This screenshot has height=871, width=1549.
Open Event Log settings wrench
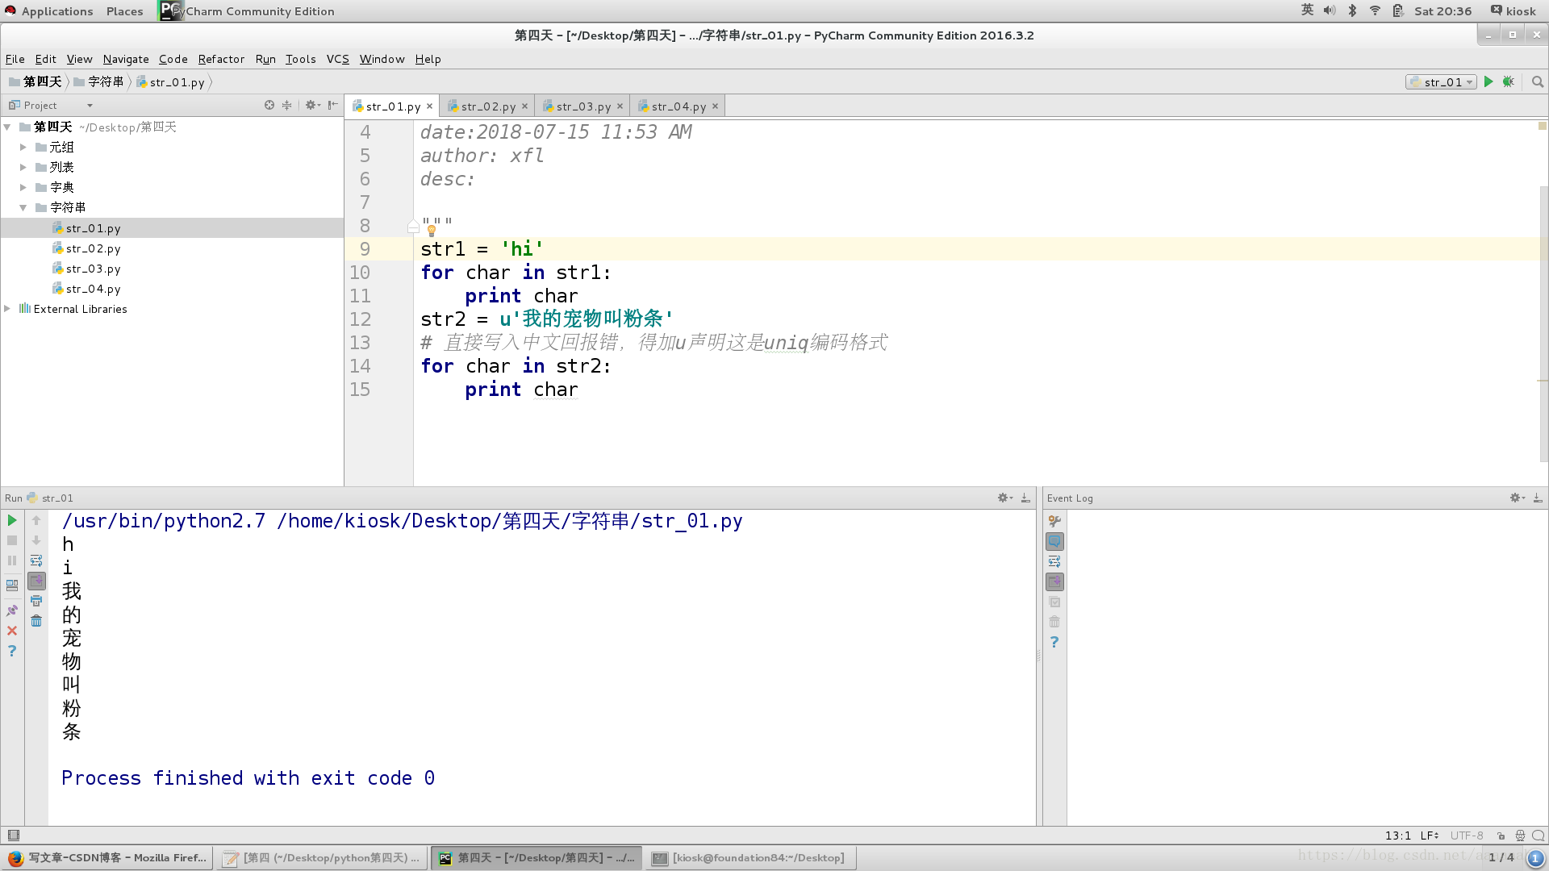point(1054,521)
